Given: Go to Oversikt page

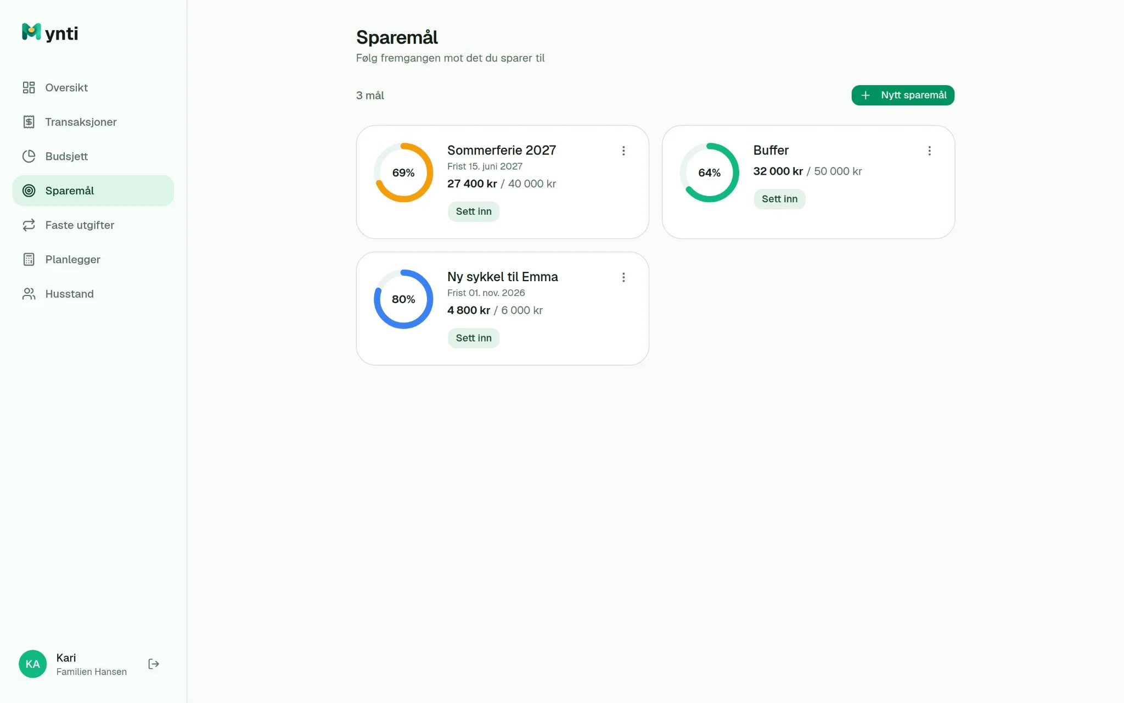Looking at the screenshot, I should 93,88.
